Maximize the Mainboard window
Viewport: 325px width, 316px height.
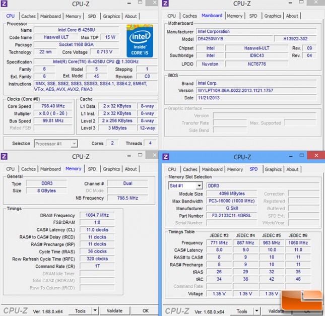pos(301,3)
